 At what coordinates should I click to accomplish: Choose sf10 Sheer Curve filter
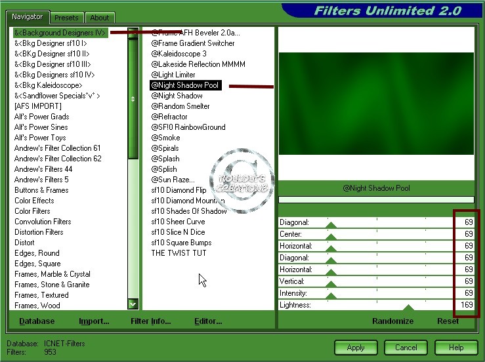click(x=178, y=222)
